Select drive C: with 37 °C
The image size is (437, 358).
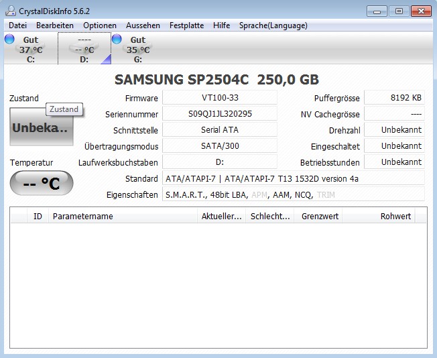(x=31, y=48)
